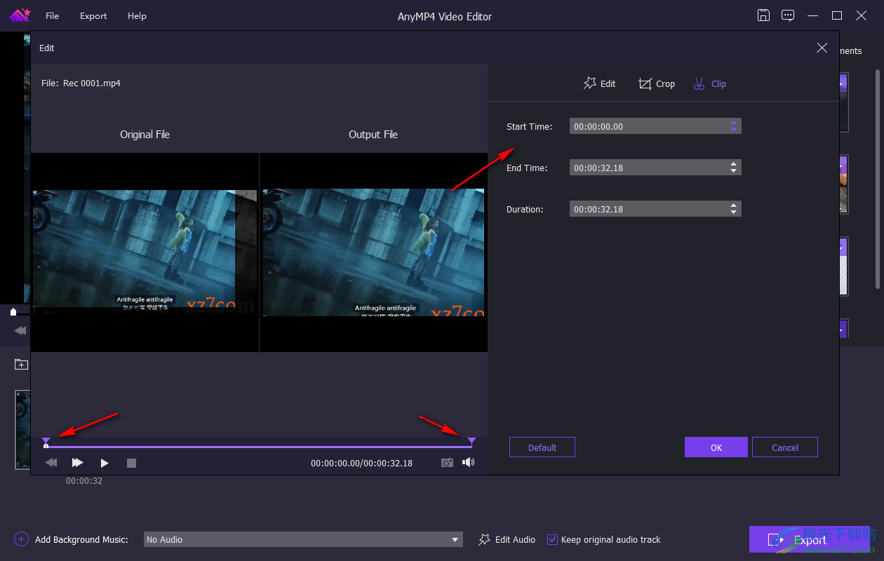Click the Default button
The height and width of the screenshot is (561, 884).
[542, 447]
